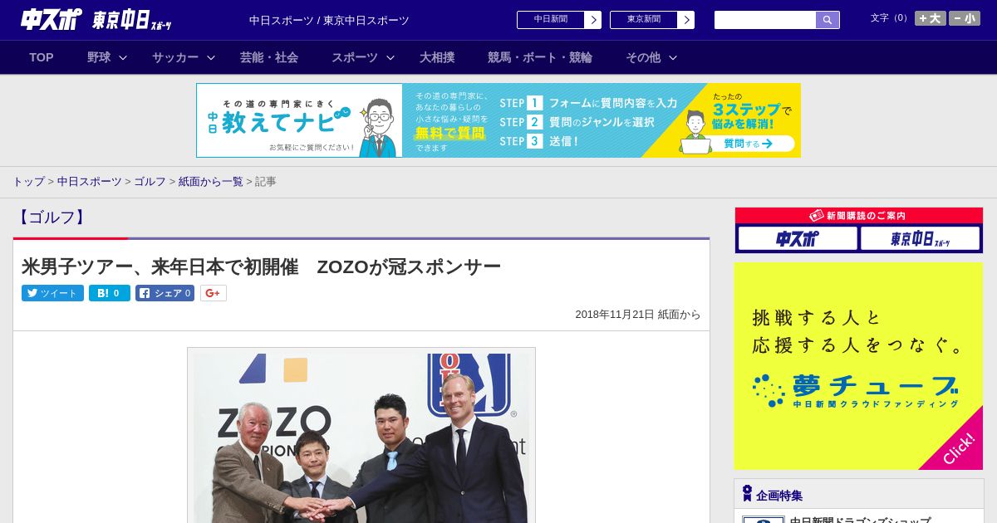Open the 競馬・ボート・競輪 menu item
The width and height of the screenshot is (997, 523).
[x=540, y=57]
